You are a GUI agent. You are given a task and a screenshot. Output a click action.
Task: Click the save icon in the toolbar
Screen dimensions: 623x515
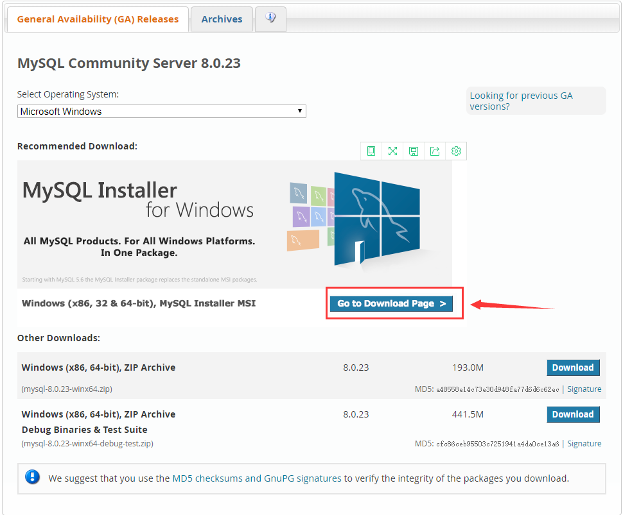414,151
